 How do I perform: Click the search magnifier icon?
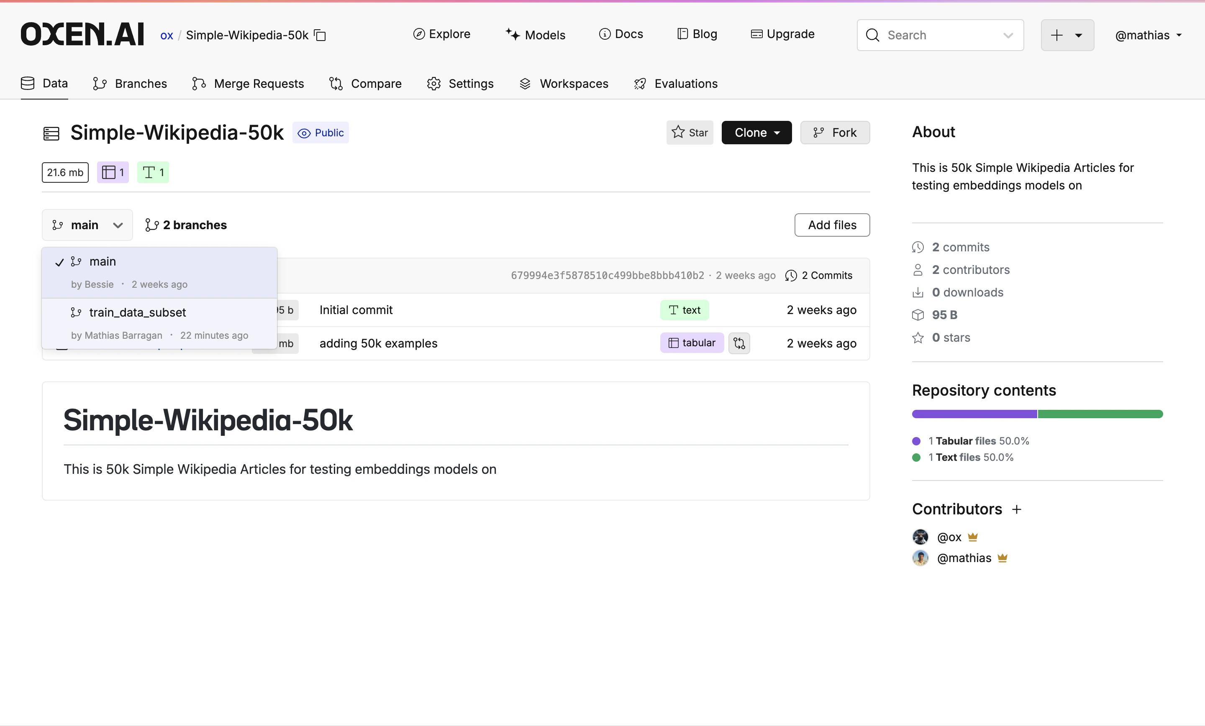pos(872,35)
